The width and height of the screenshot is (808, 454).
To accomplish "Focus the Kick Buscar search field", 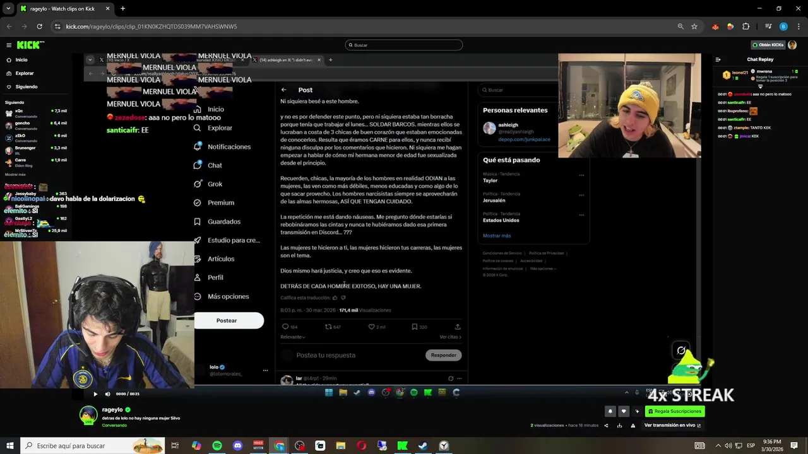I will coord(404,45).
